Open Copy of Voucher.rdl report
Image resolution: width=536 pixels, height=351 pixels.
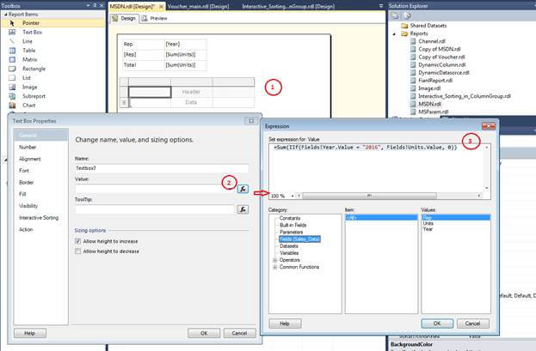[x=441, y=57]
